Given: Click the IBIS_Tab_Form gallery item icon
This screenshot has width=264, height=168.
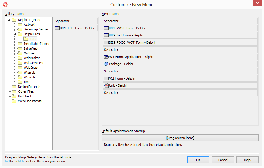Looking at the screenshot, I should (x=57, y=28).
